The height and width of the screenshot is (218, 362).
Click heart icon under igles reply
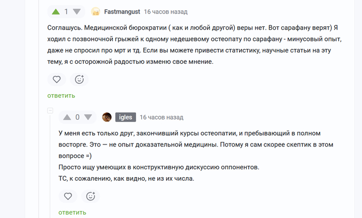point(68,196)
